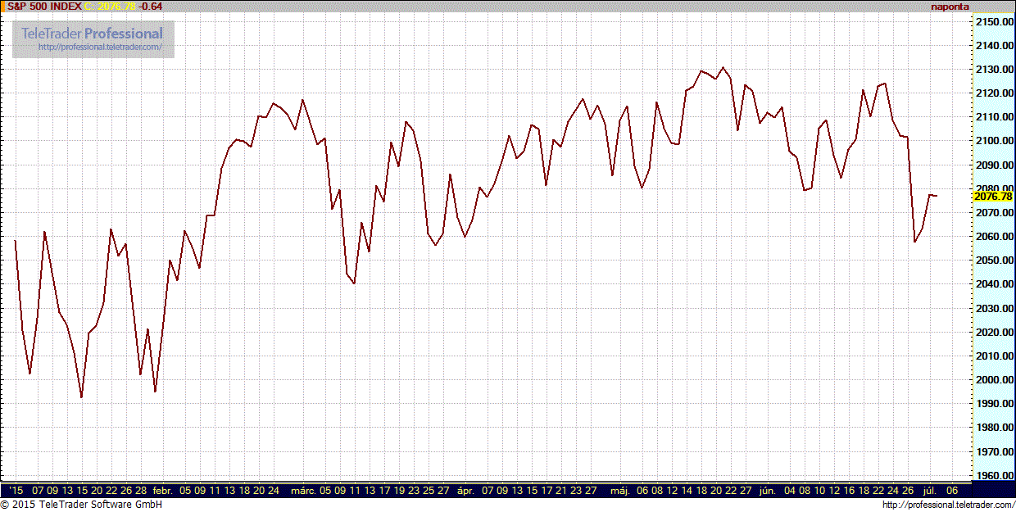Click the 2050.00 price axis label

tap(995, 261)
